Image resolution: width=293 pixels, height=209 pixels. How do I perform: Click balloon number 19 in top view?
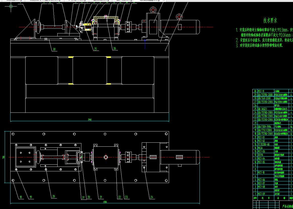coord(31,197)
